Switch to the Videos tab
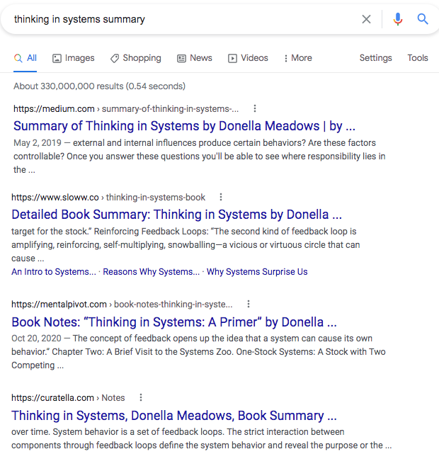Screen dimensions: 439x454 tap(248, 58)
